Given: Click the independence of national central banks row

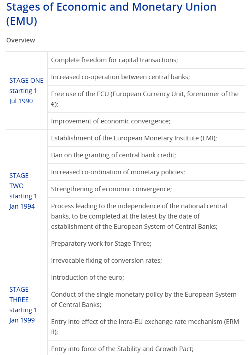Looking at the screenshot, I should point(139,216).
